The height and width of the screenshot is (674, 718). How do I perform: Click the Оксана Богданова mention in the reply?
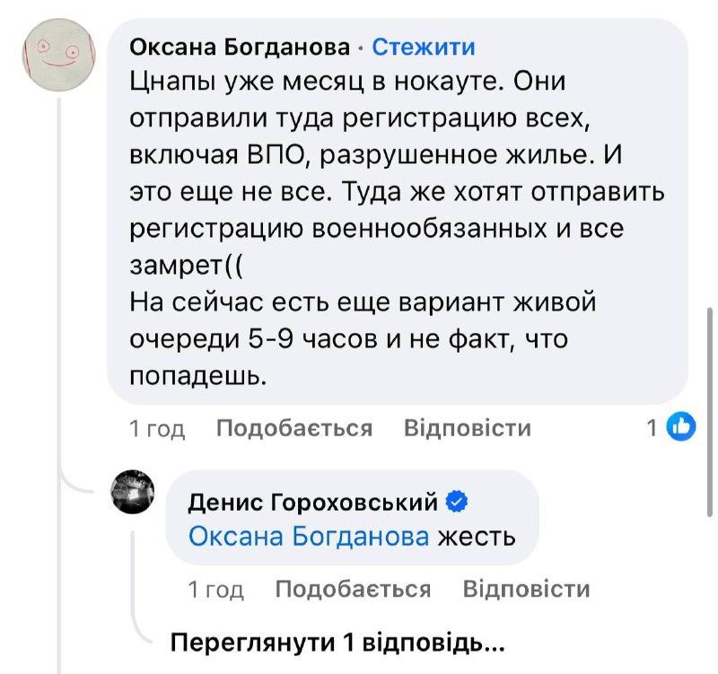tap(309, 537)
